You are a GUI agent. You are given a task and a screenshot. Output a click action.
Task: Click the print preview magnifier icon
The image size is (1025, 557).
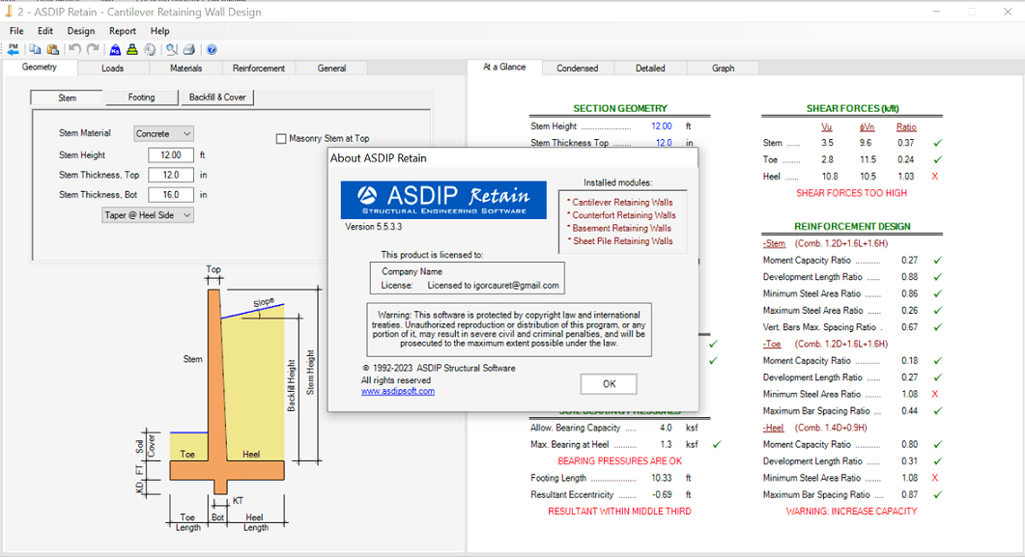pyautogui.click(x=172, y=49)
